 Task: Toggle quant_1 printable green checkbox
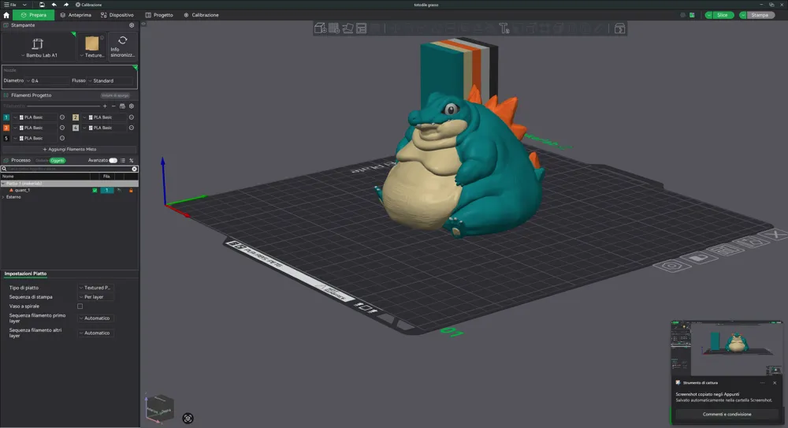click(x=95, y=190)
